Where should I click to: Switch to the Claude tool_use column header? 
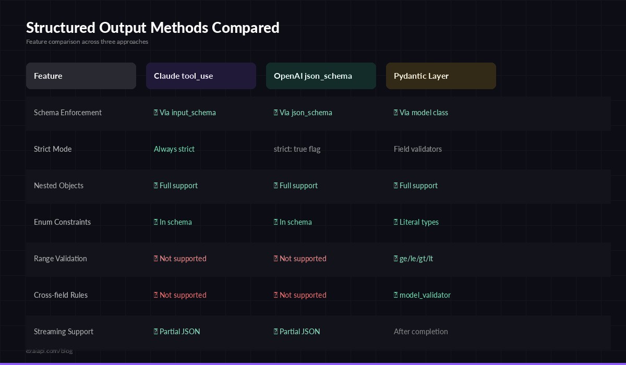click(x=201, y=76)
